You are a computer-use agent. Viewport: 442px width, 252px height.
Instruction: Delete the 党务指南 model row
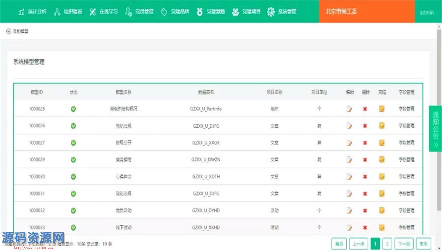(x=365, y=160)
